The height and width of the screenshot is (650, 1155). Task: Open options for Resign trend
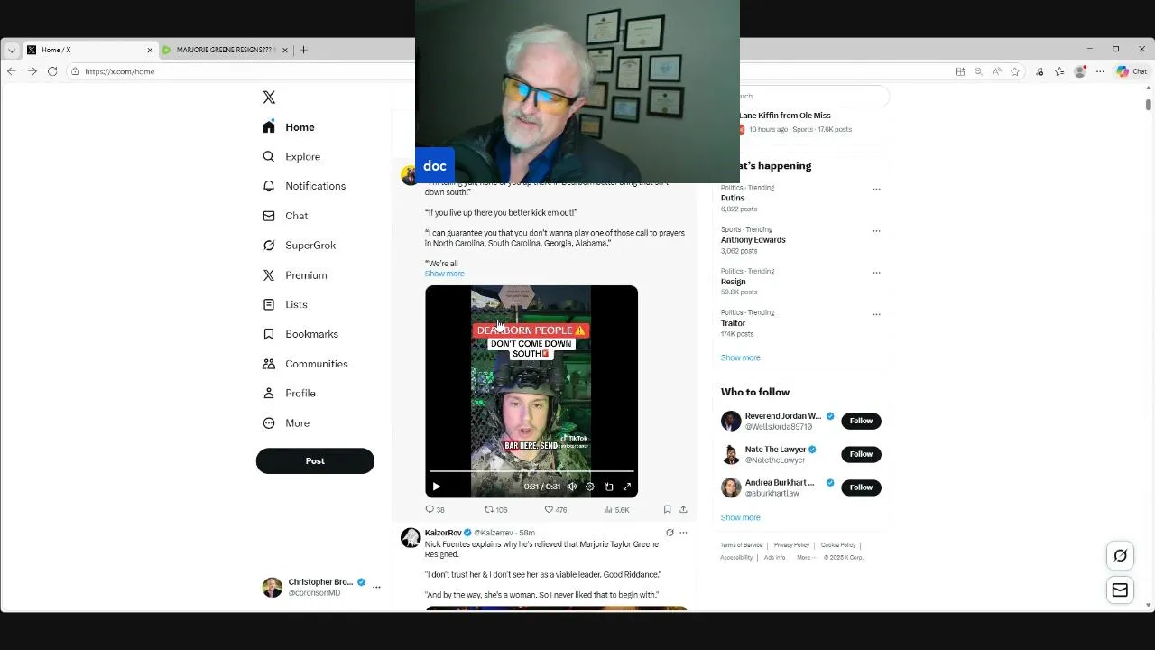point(876,273)
